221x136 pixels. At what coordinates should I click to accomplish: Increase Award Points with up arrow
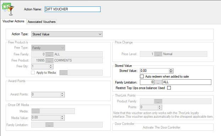62,93
